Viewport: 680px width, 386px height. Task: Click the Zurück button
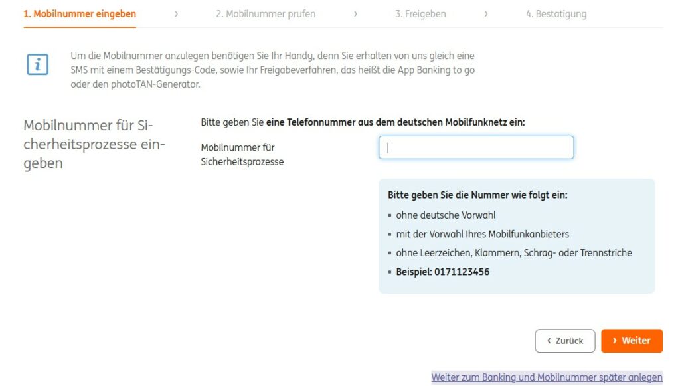[565, 341]
